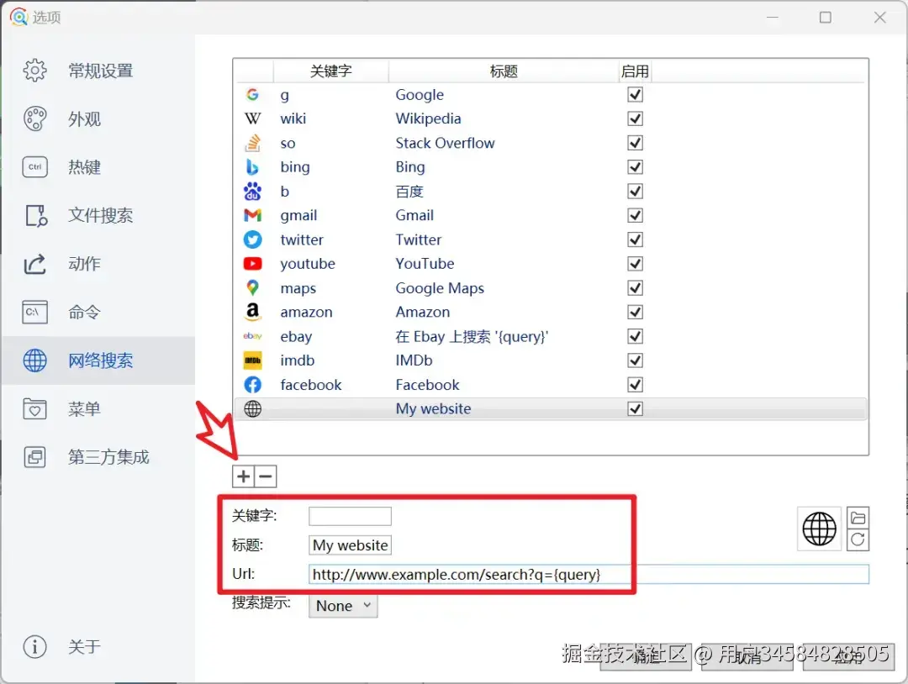Click the Url input field
Viewport: 908px width, 684px height.
tap(589, 574)
